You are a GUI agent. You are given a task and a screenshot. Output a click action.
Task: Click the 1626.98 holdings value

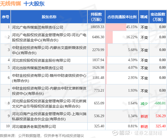98,67
